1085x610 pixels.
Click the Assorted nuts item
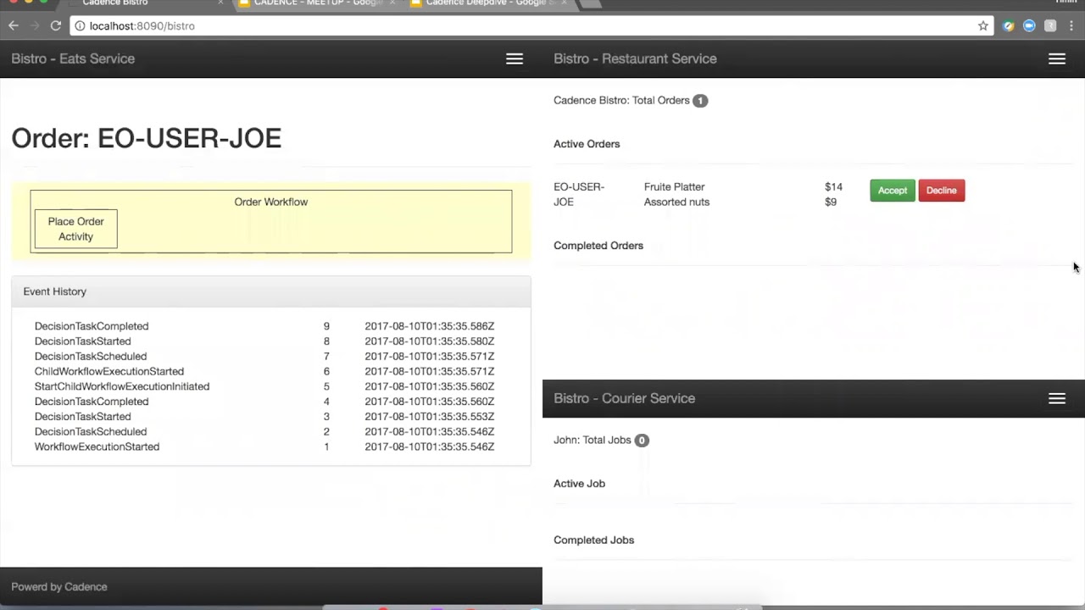(676, 202)
